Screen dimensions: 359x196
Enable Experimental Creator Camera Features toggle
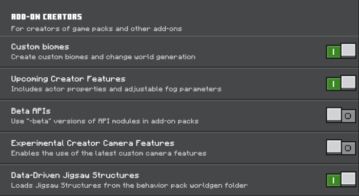coord(341,147)
